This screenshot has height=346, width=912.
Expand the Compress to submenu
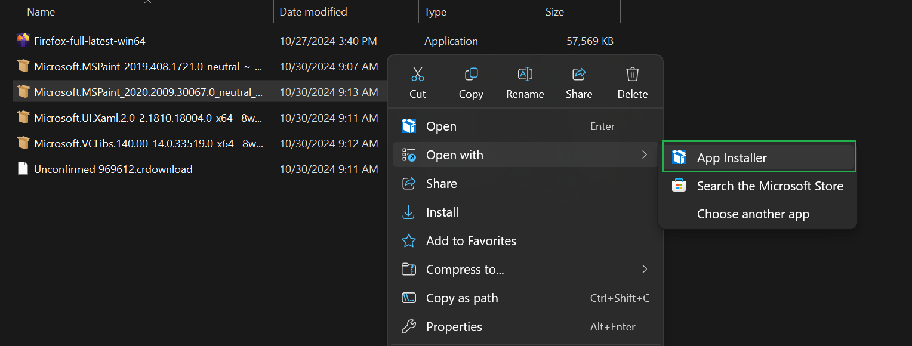point(525,269)
